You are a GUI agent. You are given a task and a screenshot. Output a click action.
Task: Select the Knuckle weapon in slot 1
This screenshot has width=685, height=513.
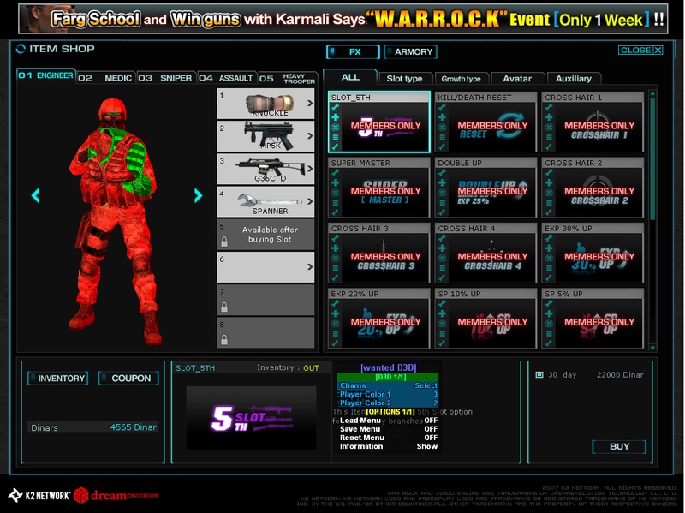point(265,104)
